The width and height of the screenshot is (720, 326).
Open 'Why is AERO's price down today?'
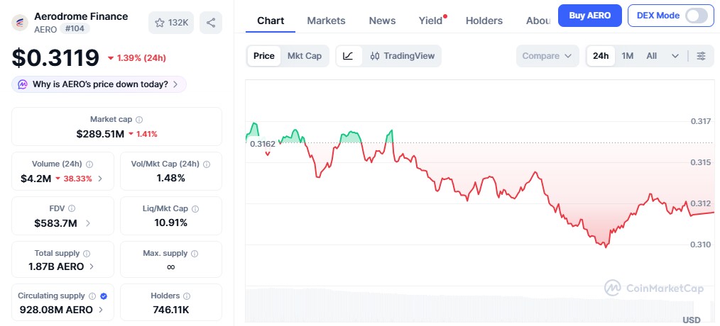(99, 84)
